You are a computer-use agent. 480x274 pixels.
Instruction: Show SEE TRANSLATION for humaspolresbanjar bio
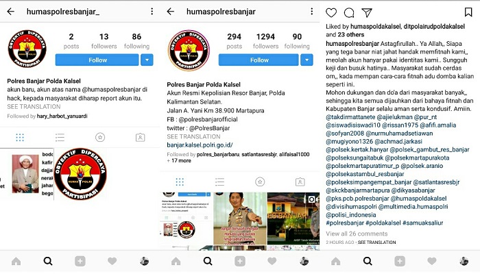click(193, 136)
